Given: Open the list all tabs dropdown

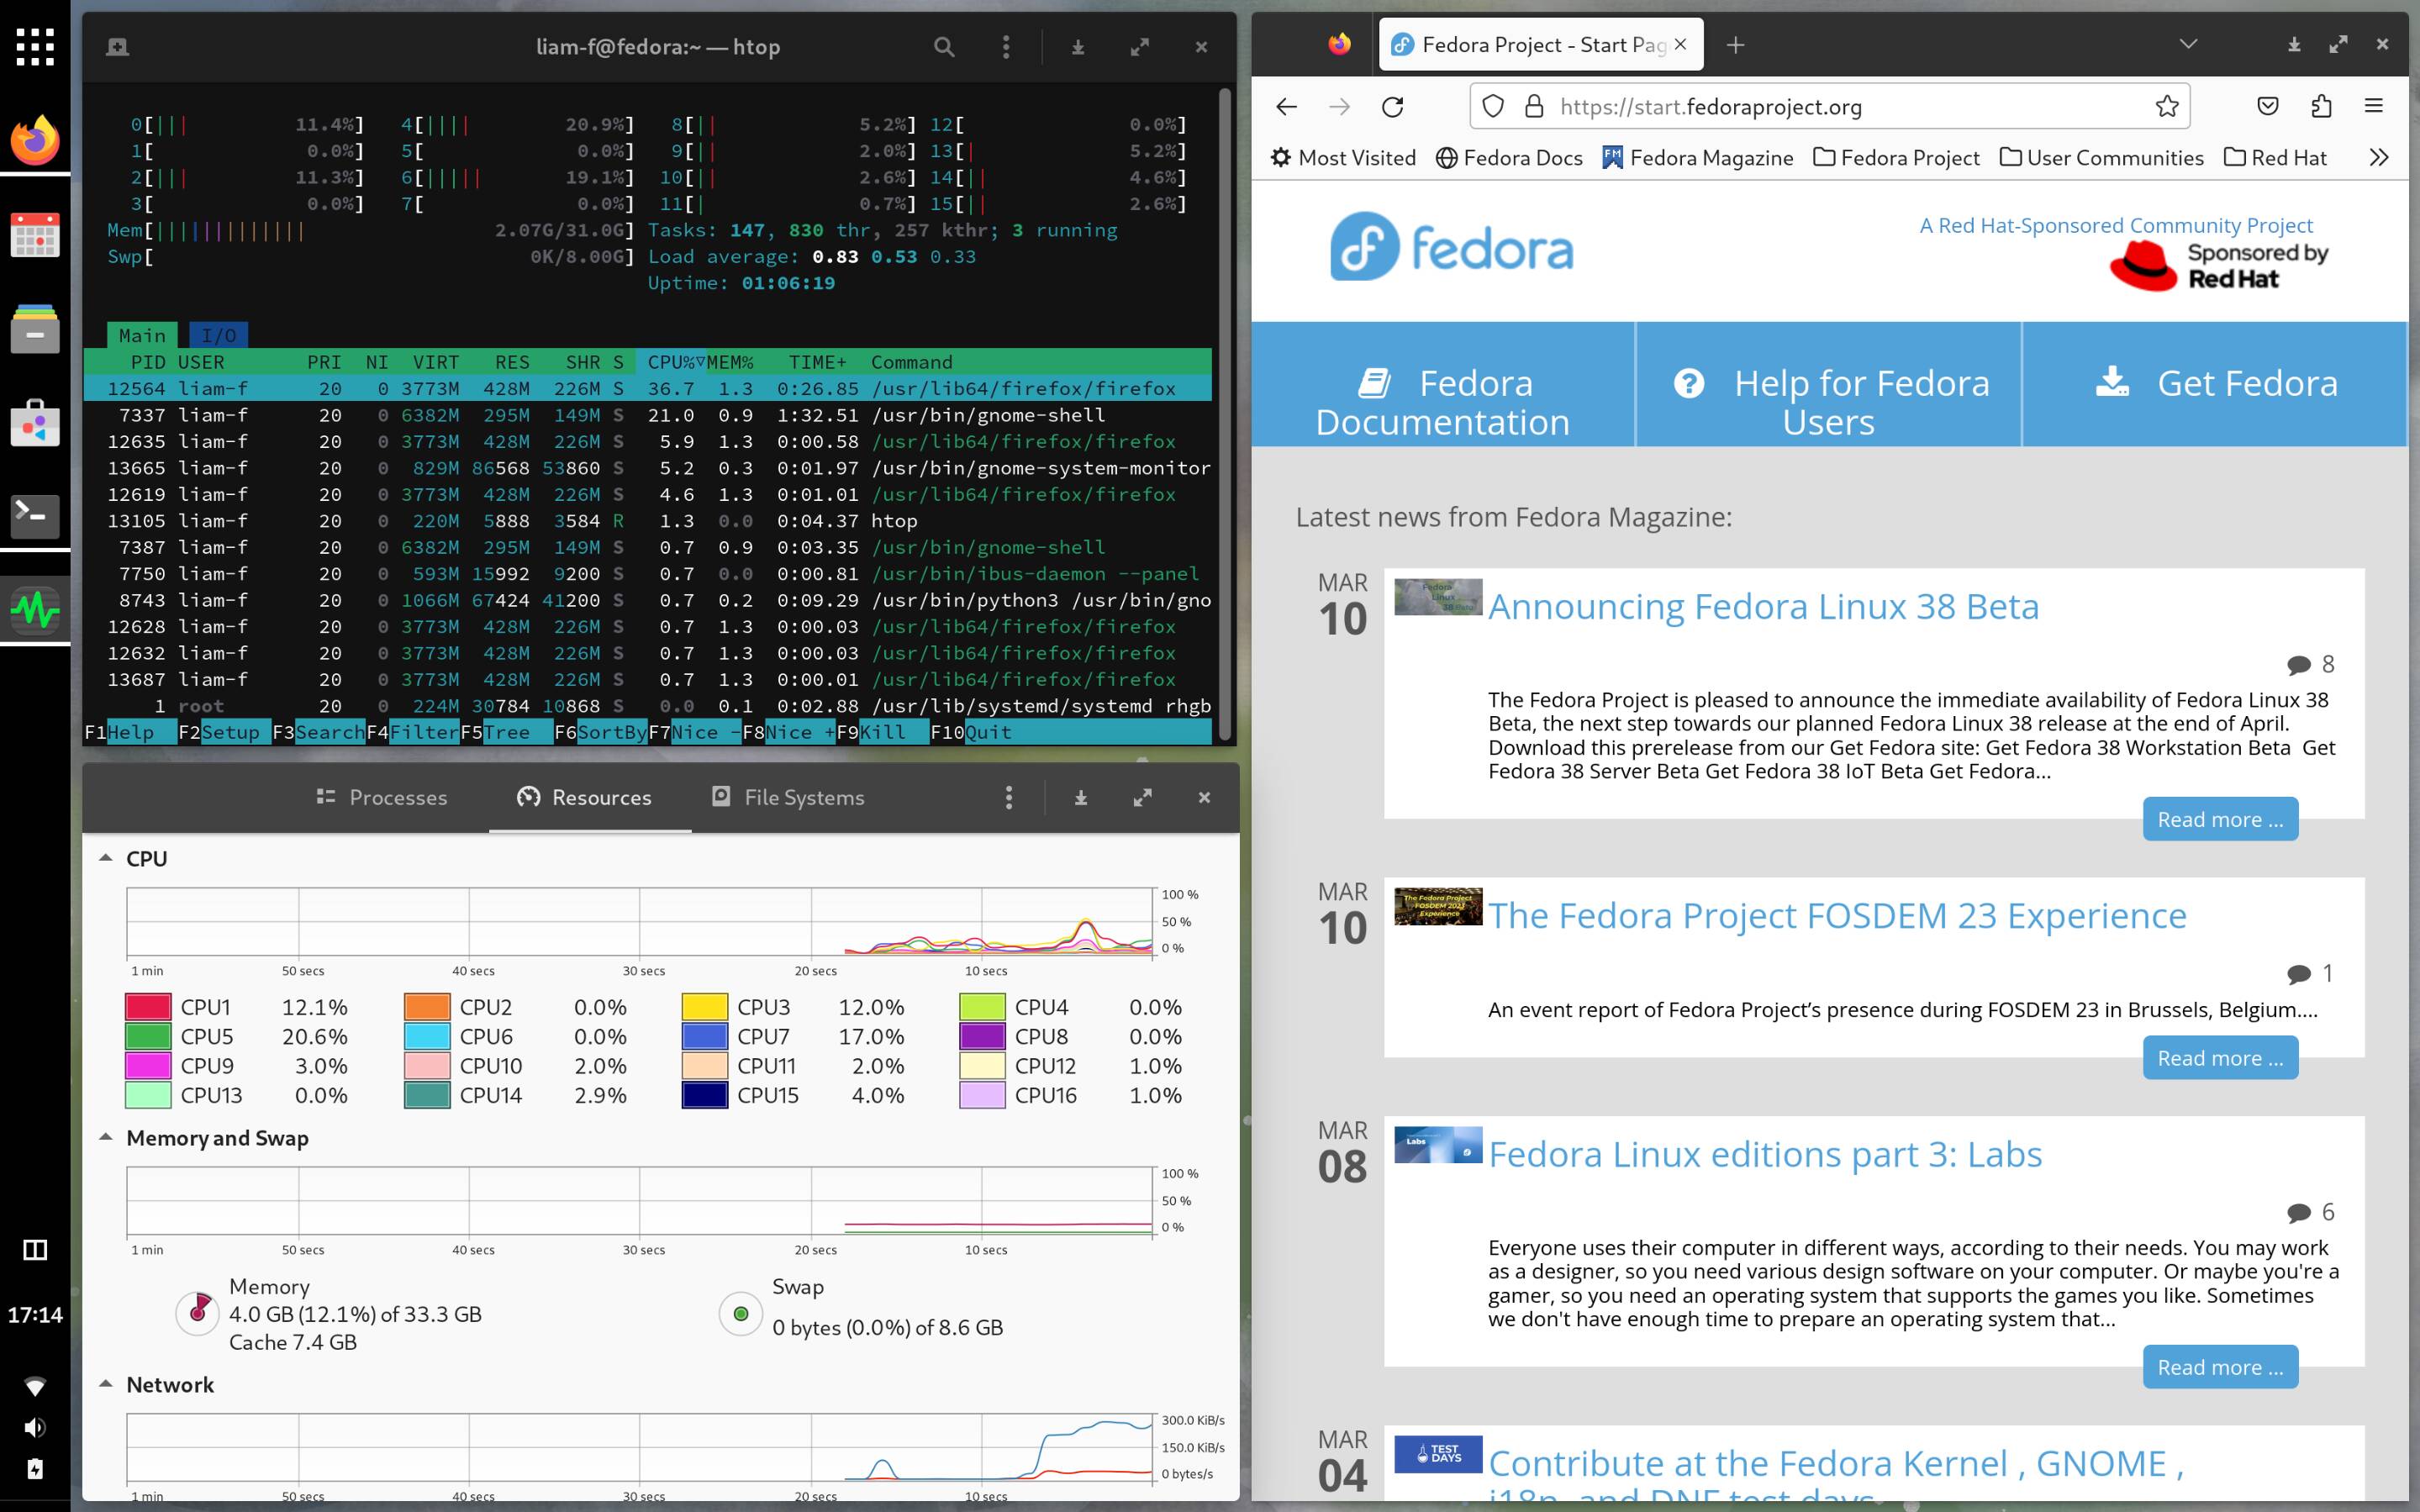Looking at the screenshot, I should 2188,45.
